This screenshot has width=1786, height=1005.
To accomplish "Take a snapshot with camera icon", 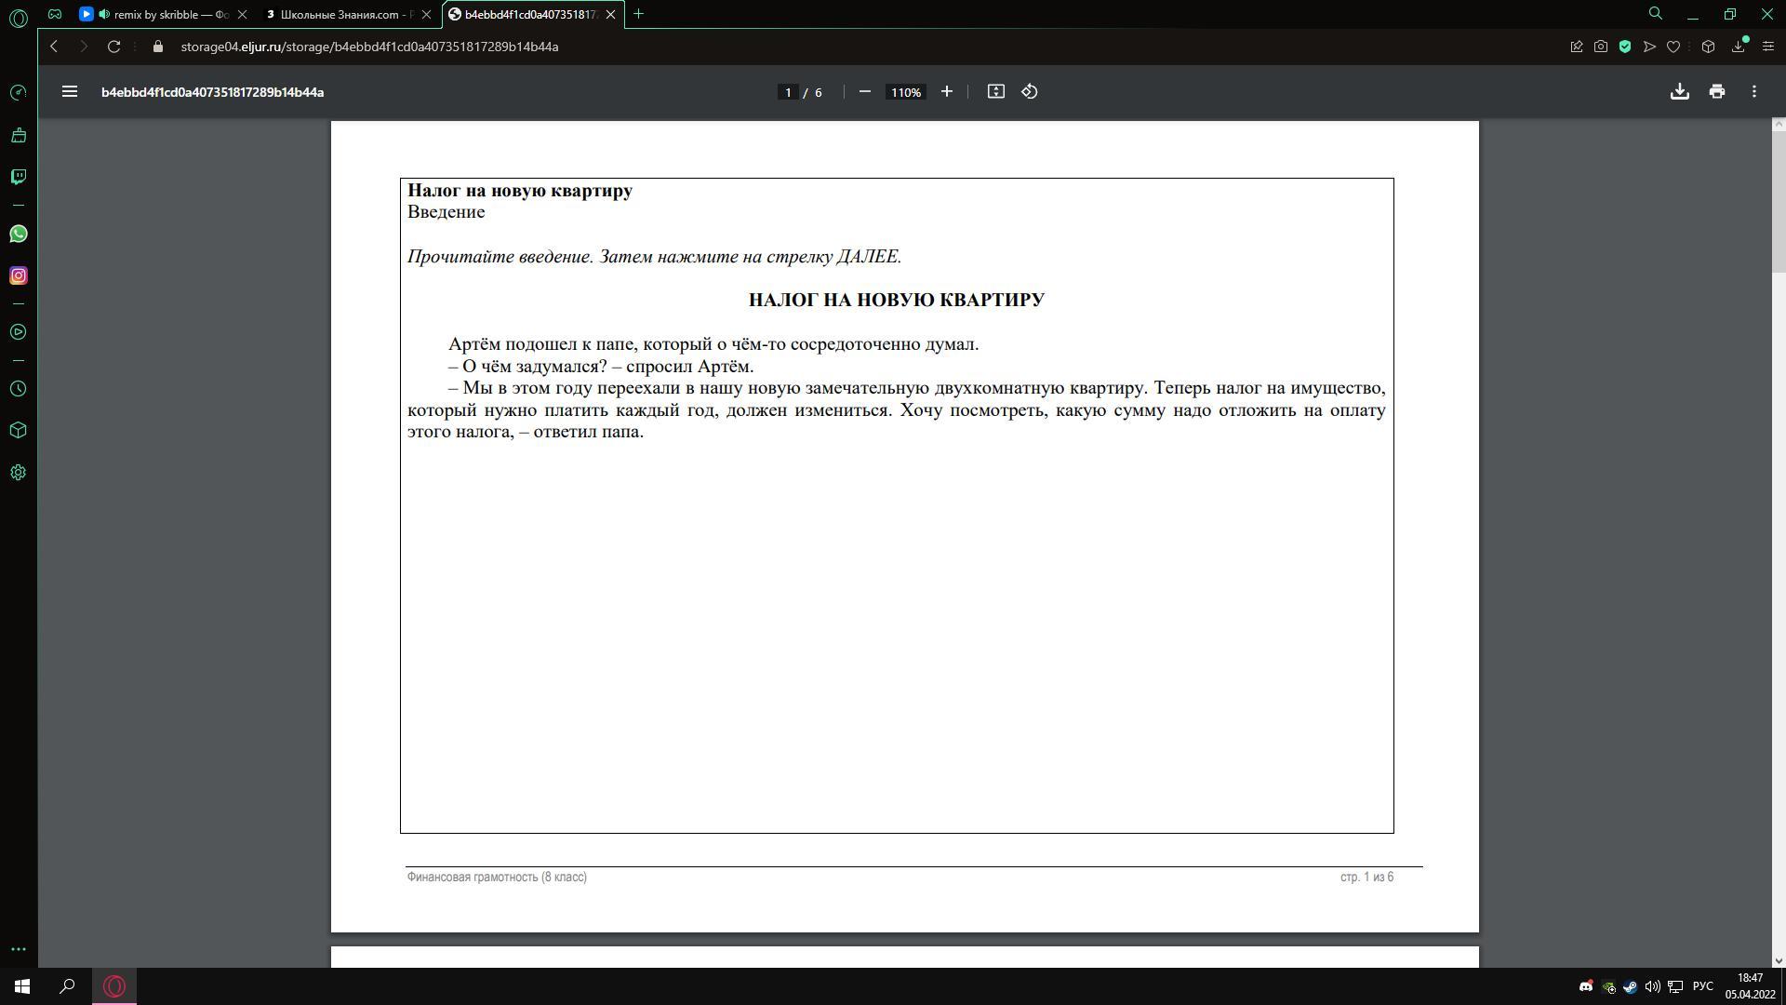I will coord(1601,47).
